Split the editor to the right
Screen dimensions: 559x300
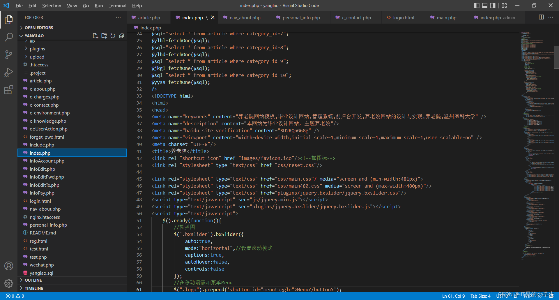point(541,17)
